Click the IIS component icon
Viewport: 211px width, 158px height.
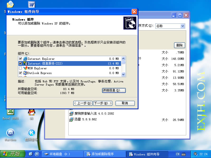click(25, 63)
